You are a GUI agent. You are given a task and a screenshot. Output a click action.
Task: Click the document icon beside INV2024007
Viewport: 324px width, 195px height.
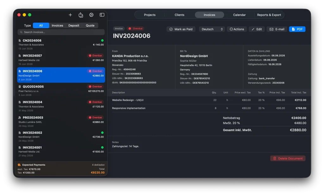tap(20, 56)
